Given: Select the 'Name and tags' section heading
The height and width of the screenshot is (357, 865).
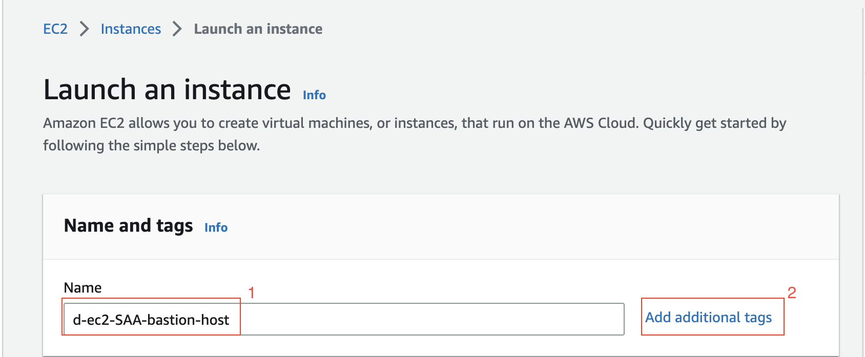Looking at the screenshot, I should click(x=128, y=226).
